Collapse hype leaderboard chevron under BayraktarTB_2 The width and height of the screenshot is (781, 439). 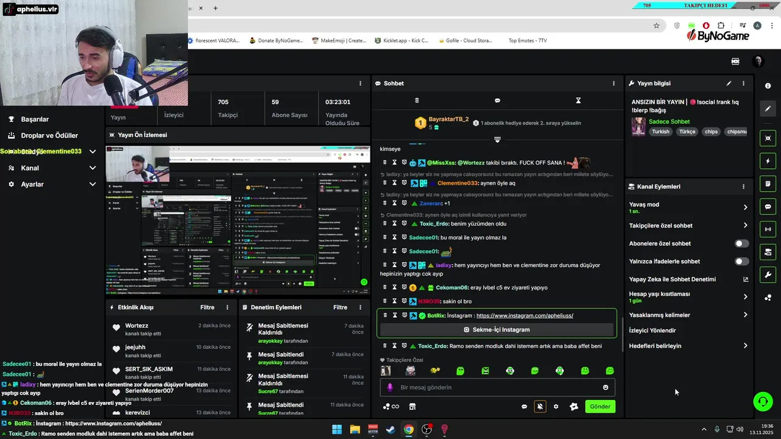coord(497,140)
